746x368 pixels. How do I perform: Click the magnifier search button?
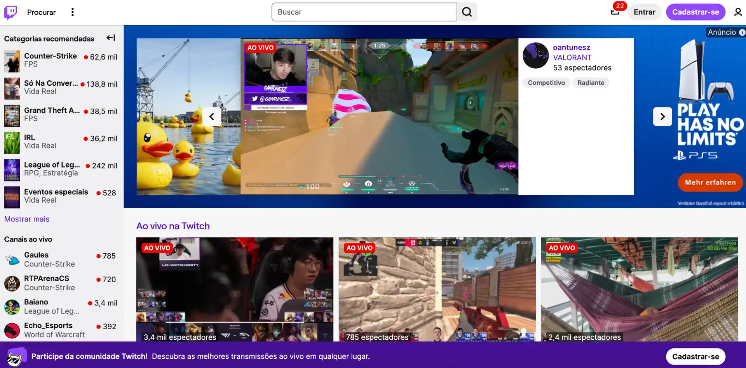click(x=467, y=12)
